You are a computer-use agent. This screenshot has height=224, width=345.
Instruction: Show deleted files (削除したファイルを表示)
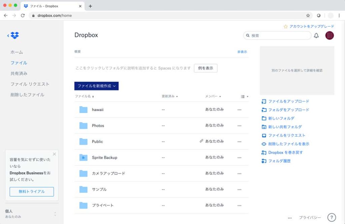pos(288,144)
